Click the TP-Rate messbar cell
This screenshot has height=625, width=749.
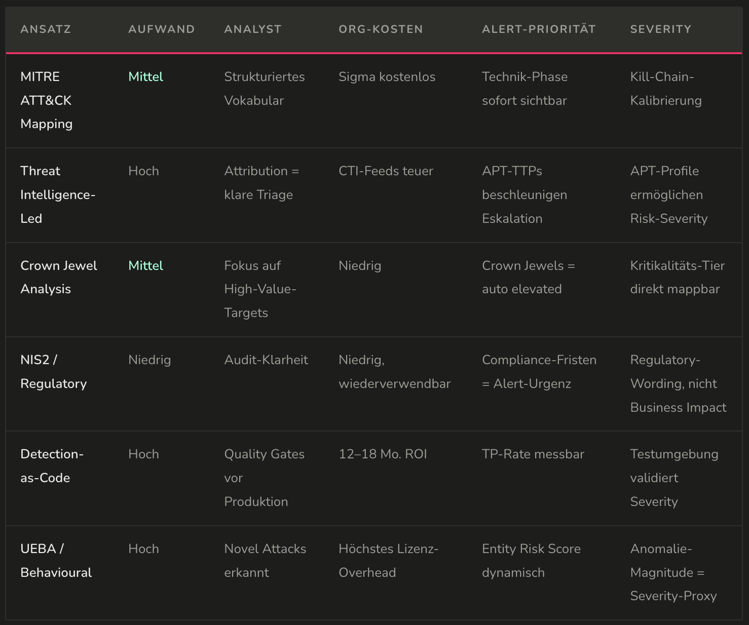click(533, 454)
